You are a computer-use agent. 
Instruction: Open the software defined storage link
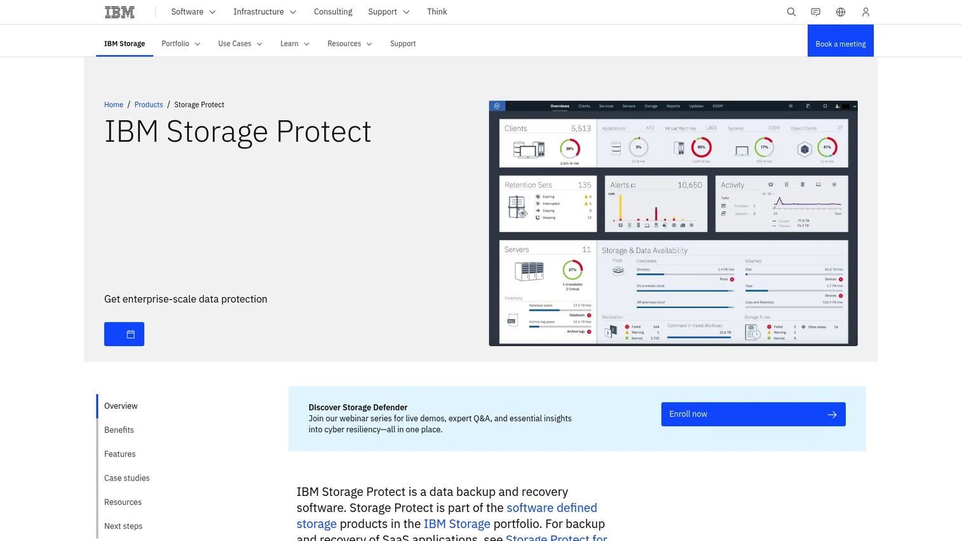pyautogui.click(x=447, y=516)
